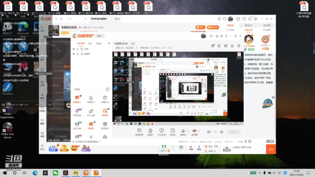Click the share icon in companion header
Screen dimensions: 315x177
tap(239, 46)
